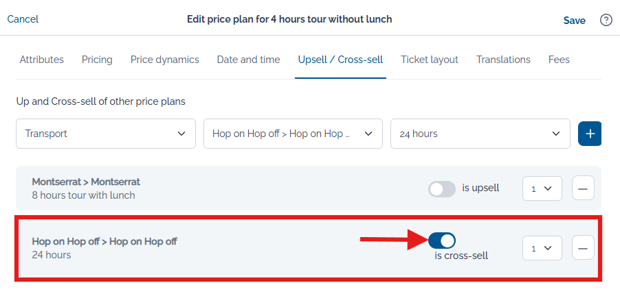Image resolution: width=620 pixels, height=307 pixels.
Task: Disable the Hop on Hop off cross-sell switch
Action: click(x=442, y=241)
